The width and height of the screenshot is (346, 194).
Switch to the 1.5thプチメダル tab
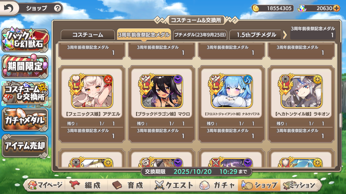pos(256,35)
